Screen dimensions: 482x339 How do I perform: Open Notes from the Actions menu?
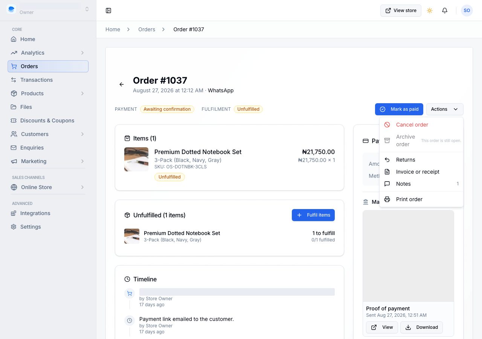pyautogui.click(x=421, y=184)
